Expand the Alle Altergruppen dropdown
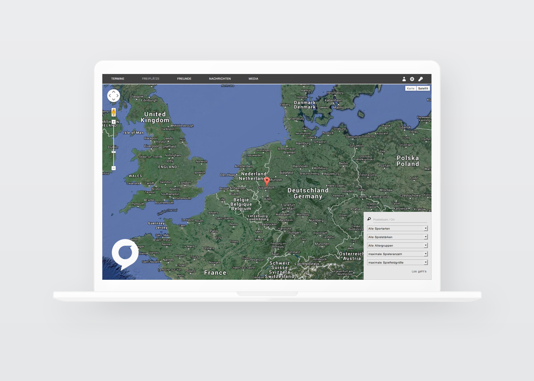 [x=397, y=245]
